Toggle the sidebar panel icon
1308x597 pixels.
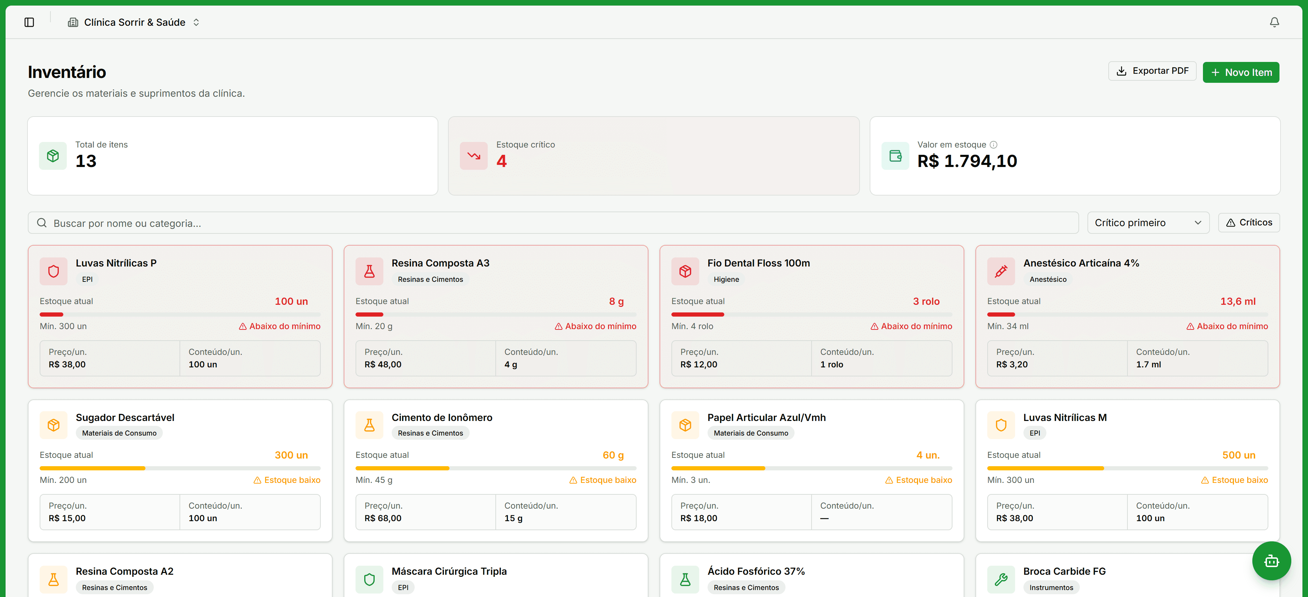click(x=29, y=22)
